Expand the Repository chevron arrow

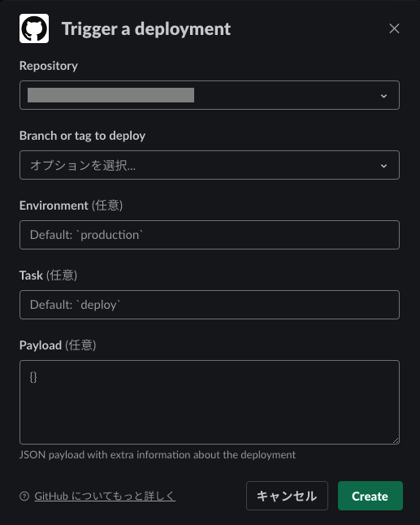[384, 96]
